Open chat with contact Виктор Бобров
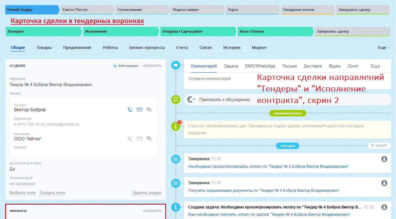 pos(149,110)
